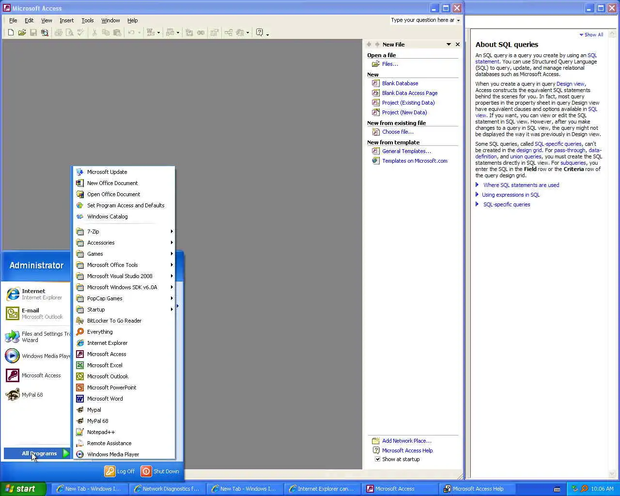Click the All Programs button
Viewport: 620px width, 496px height.
coord(37,453)
